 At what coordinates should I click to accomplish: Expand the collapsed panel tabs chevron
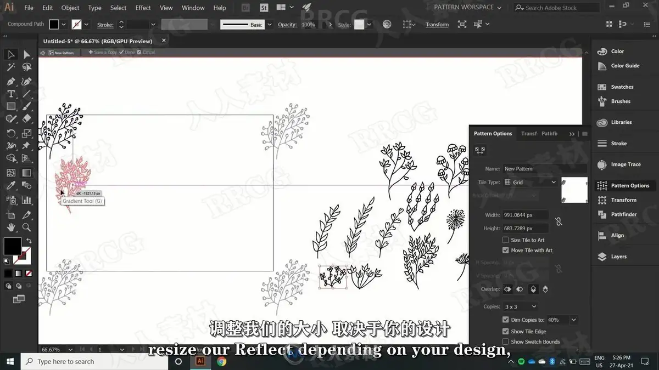tap(572, 134)
